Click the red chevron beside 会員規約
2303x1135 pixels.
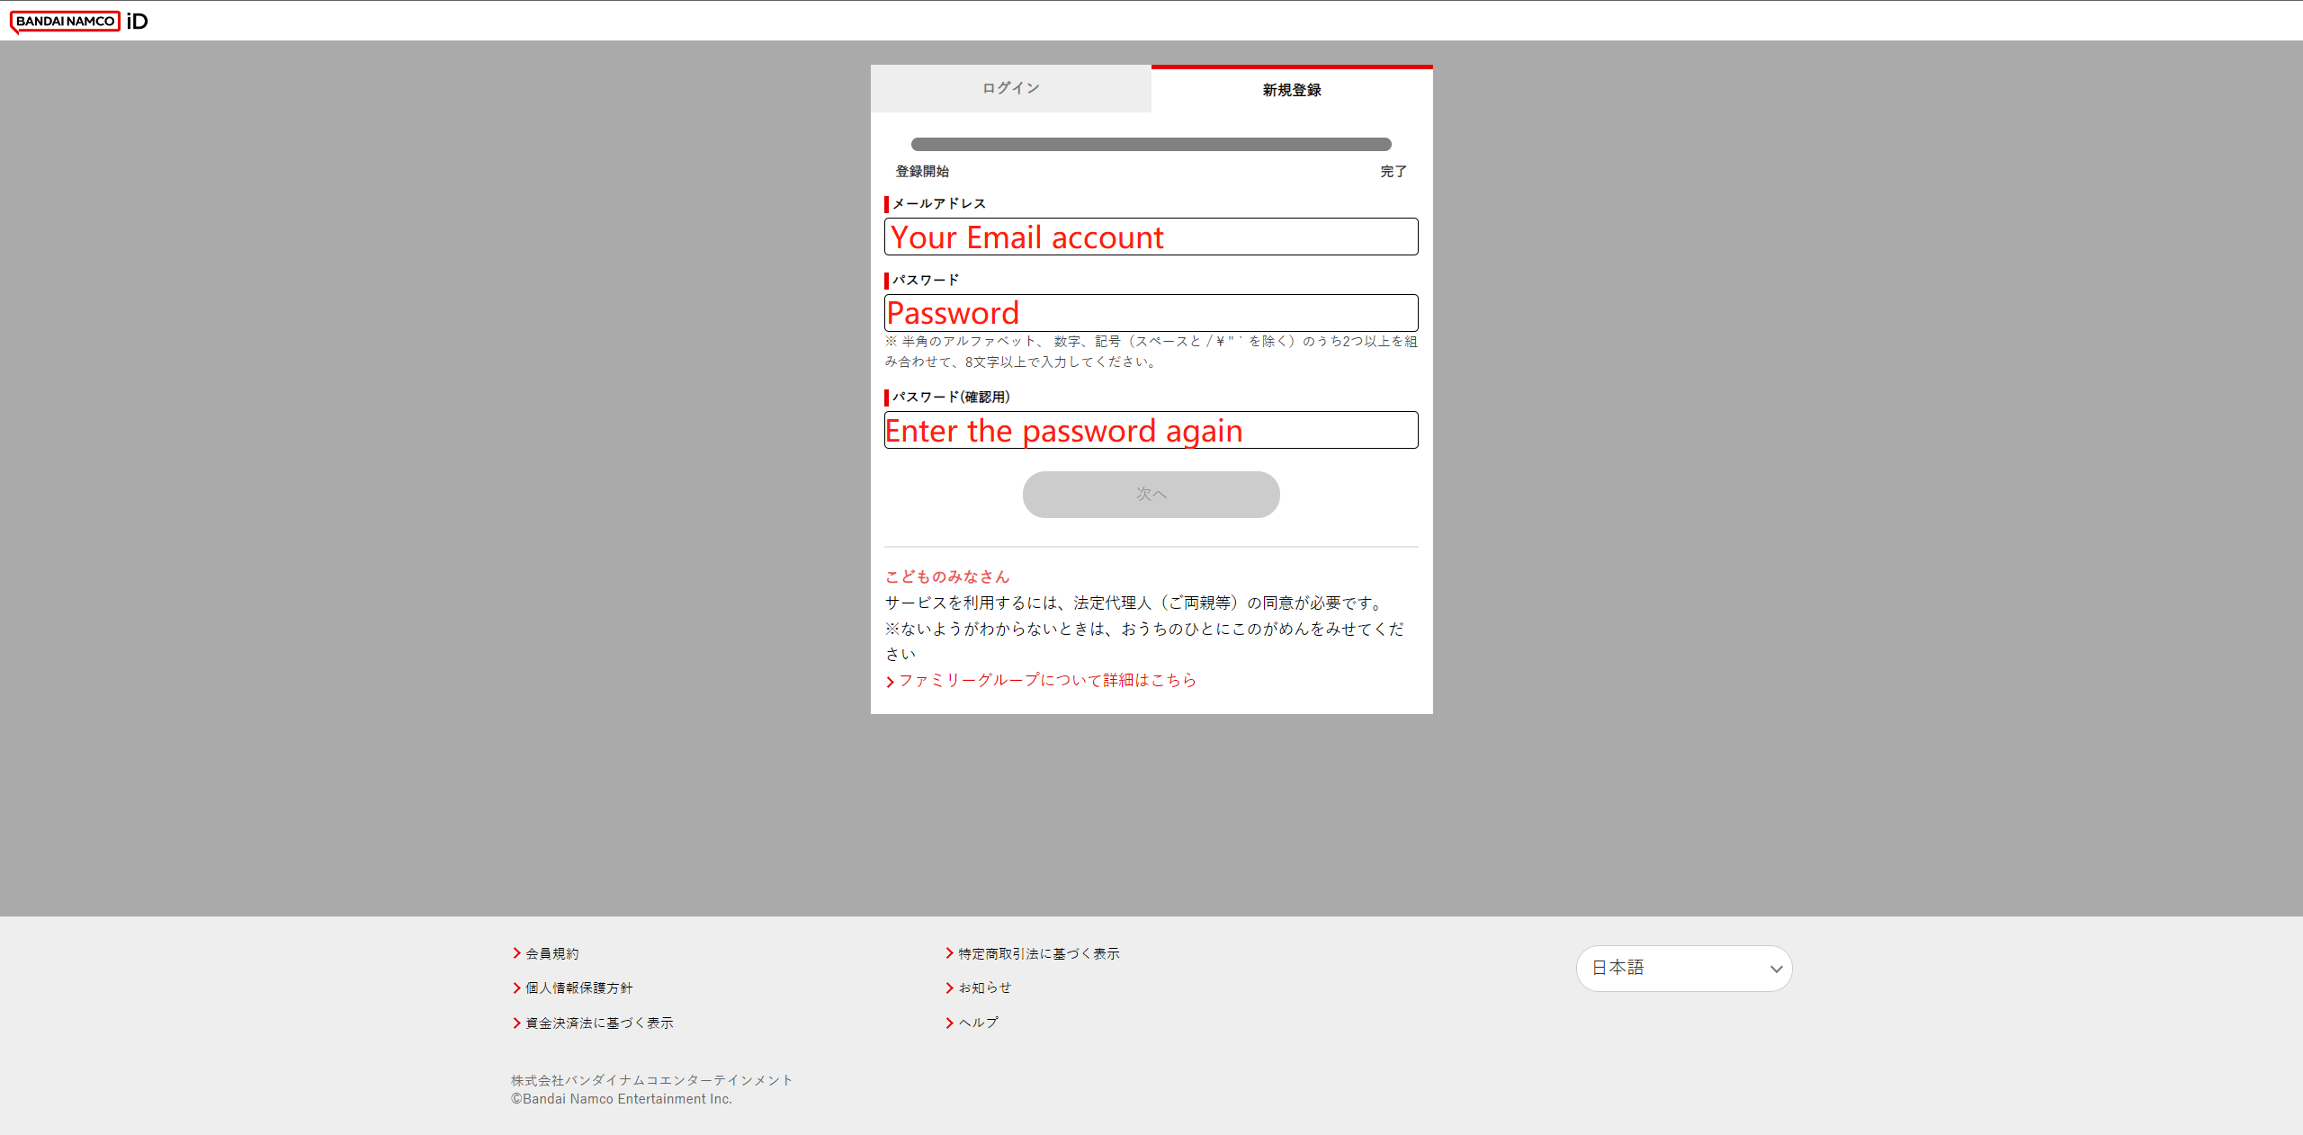click(516, 953)
